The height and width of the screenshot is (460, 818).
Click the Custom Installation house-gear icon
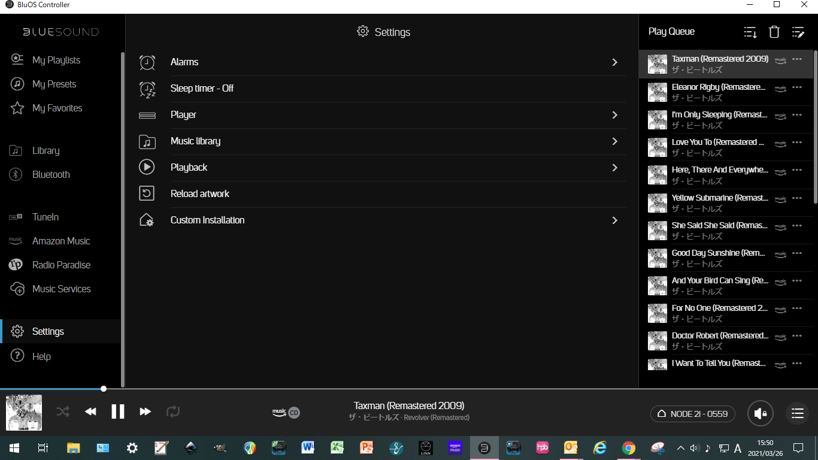(147, 220)
